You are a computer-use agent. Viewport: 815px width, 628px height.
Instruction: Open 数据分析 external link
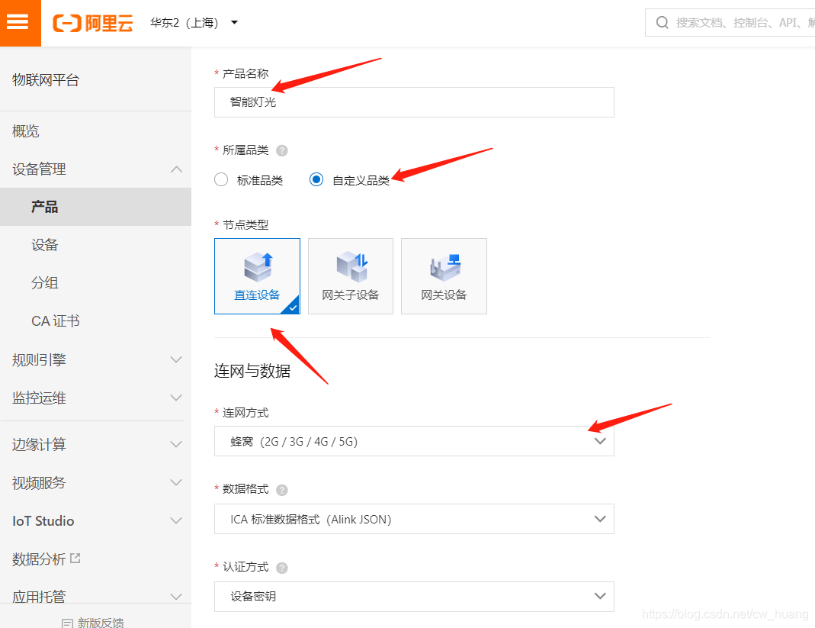[x=39, y=559]
